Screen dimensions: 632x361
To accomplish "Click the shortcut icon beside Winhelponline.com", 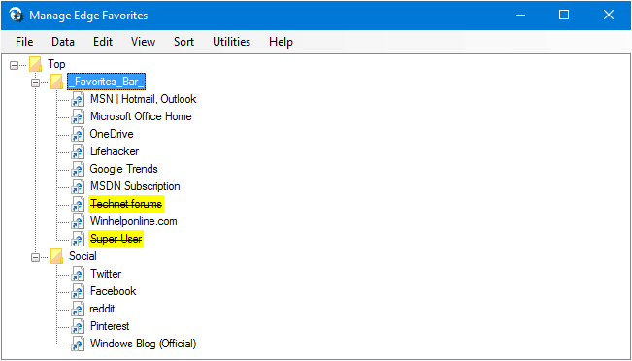I will point(78,221).
